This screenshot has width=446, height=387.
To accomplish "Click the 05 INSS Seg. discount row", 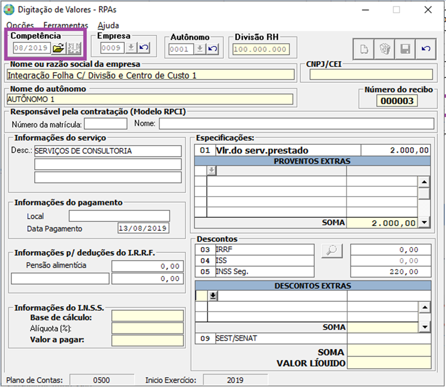I will tap(255, 272).
